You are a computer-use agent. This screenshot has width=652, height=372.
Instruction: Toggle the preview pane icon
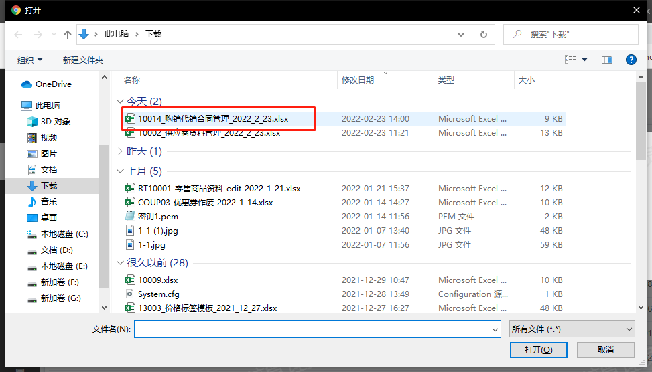tap(607, 60)
